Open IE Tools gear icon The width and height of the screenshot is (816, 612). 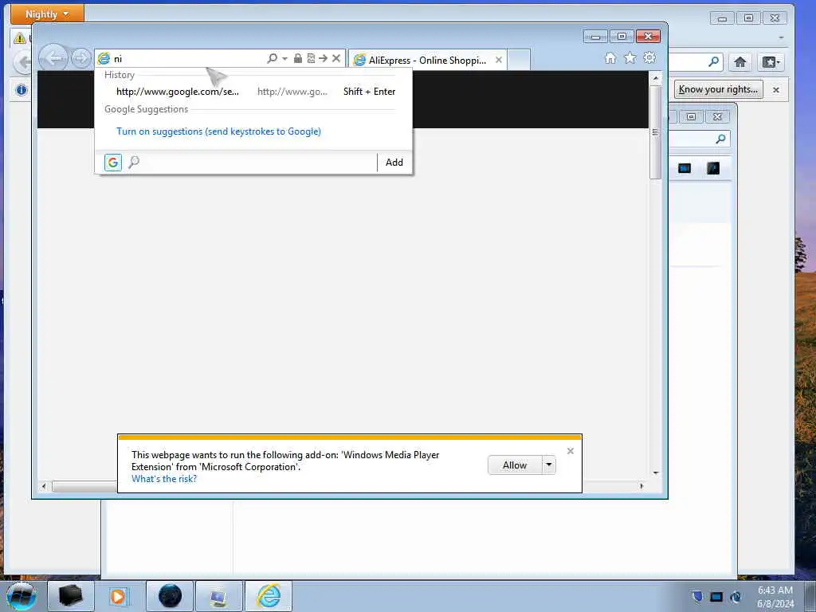(649, 57)
